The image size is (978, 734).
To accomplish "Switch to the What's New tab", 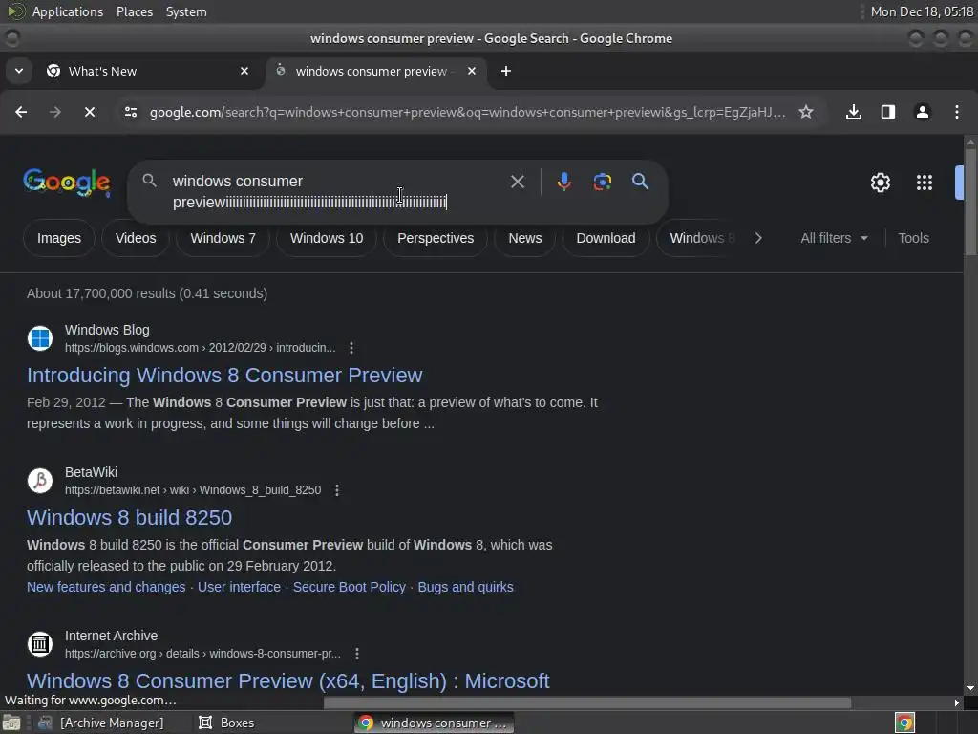I will point(148,71).
